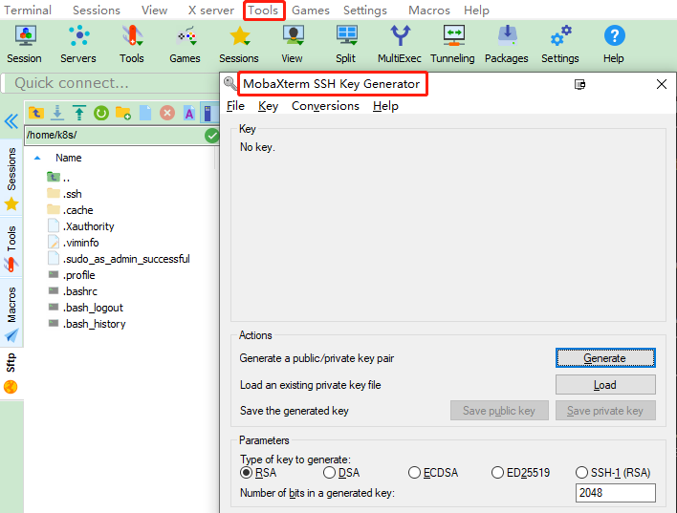Viewport: 677px width, 513px height.
Task: Open the Conversions menu in key generator
Action: [325, 106]
